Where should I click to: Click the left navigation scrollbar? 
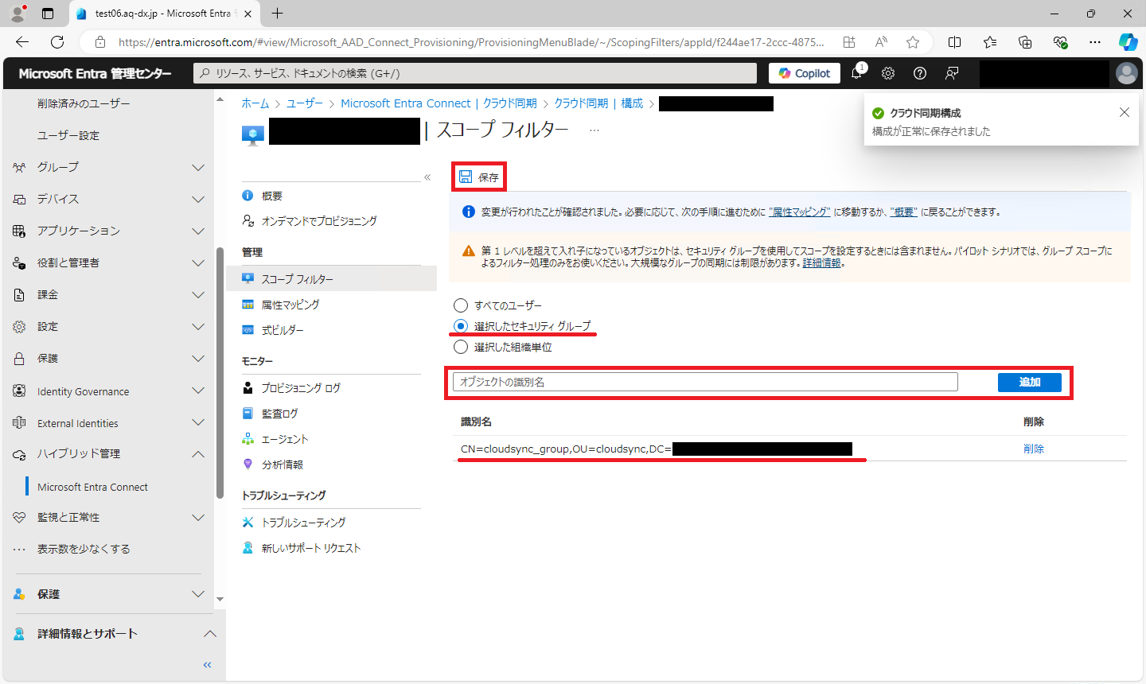click(220, 373)
